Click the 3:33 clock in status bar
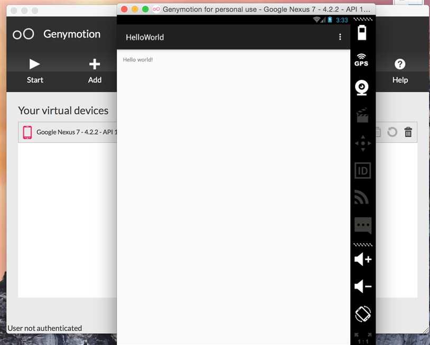The height and width of the screenshot is (345, 430). [x=342, y=20]
